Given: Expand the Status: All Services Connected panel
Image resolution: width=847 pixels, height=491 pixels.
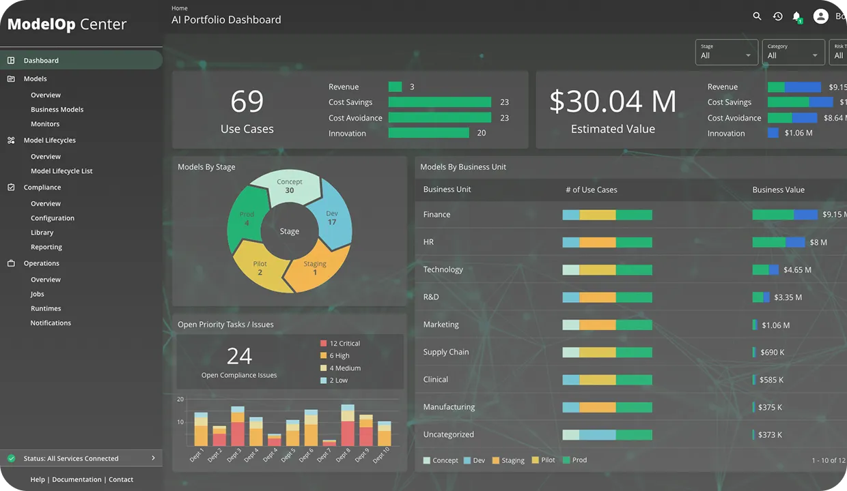Looking at the screenshot, I should click(x=154, y=458).
